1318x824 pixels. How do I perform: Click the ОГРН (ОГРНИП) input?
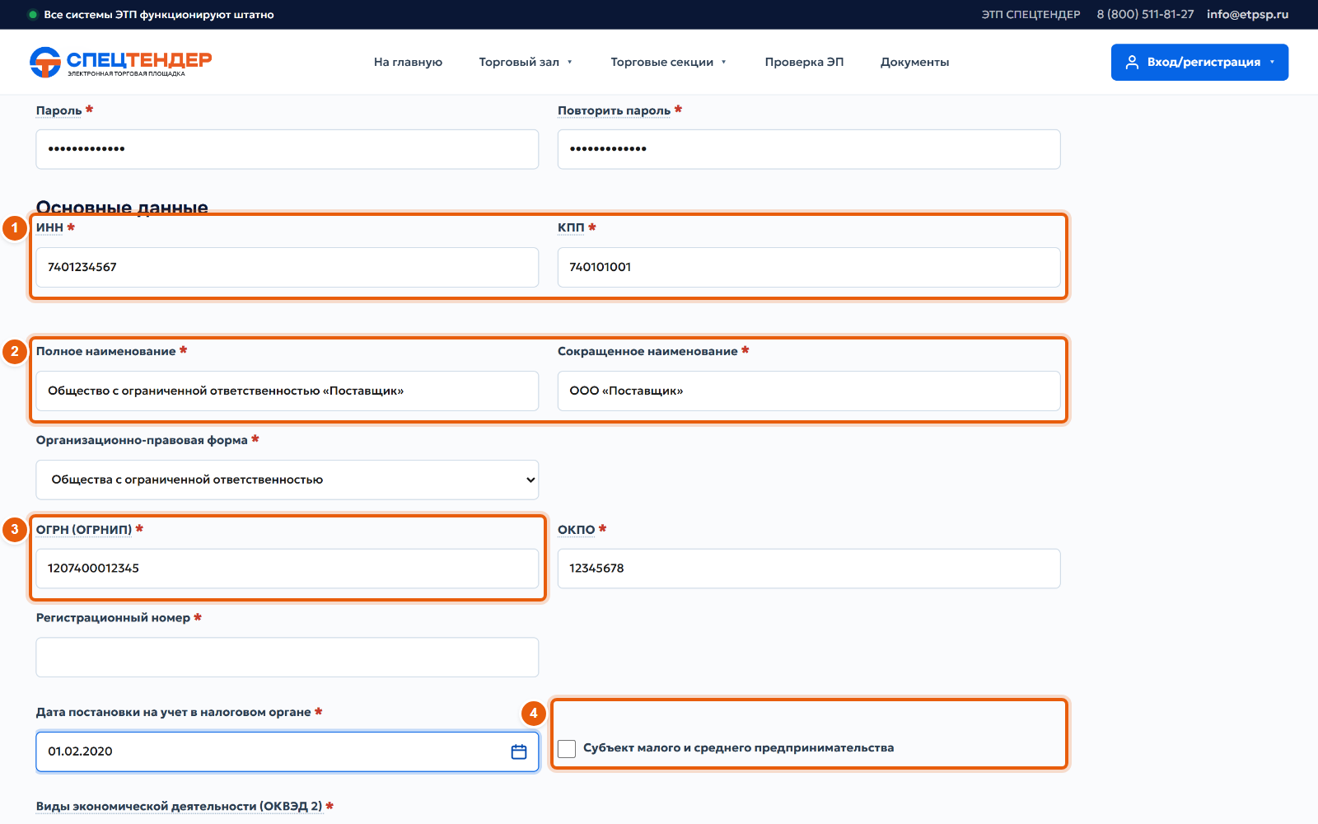click(x=287, y=569)
